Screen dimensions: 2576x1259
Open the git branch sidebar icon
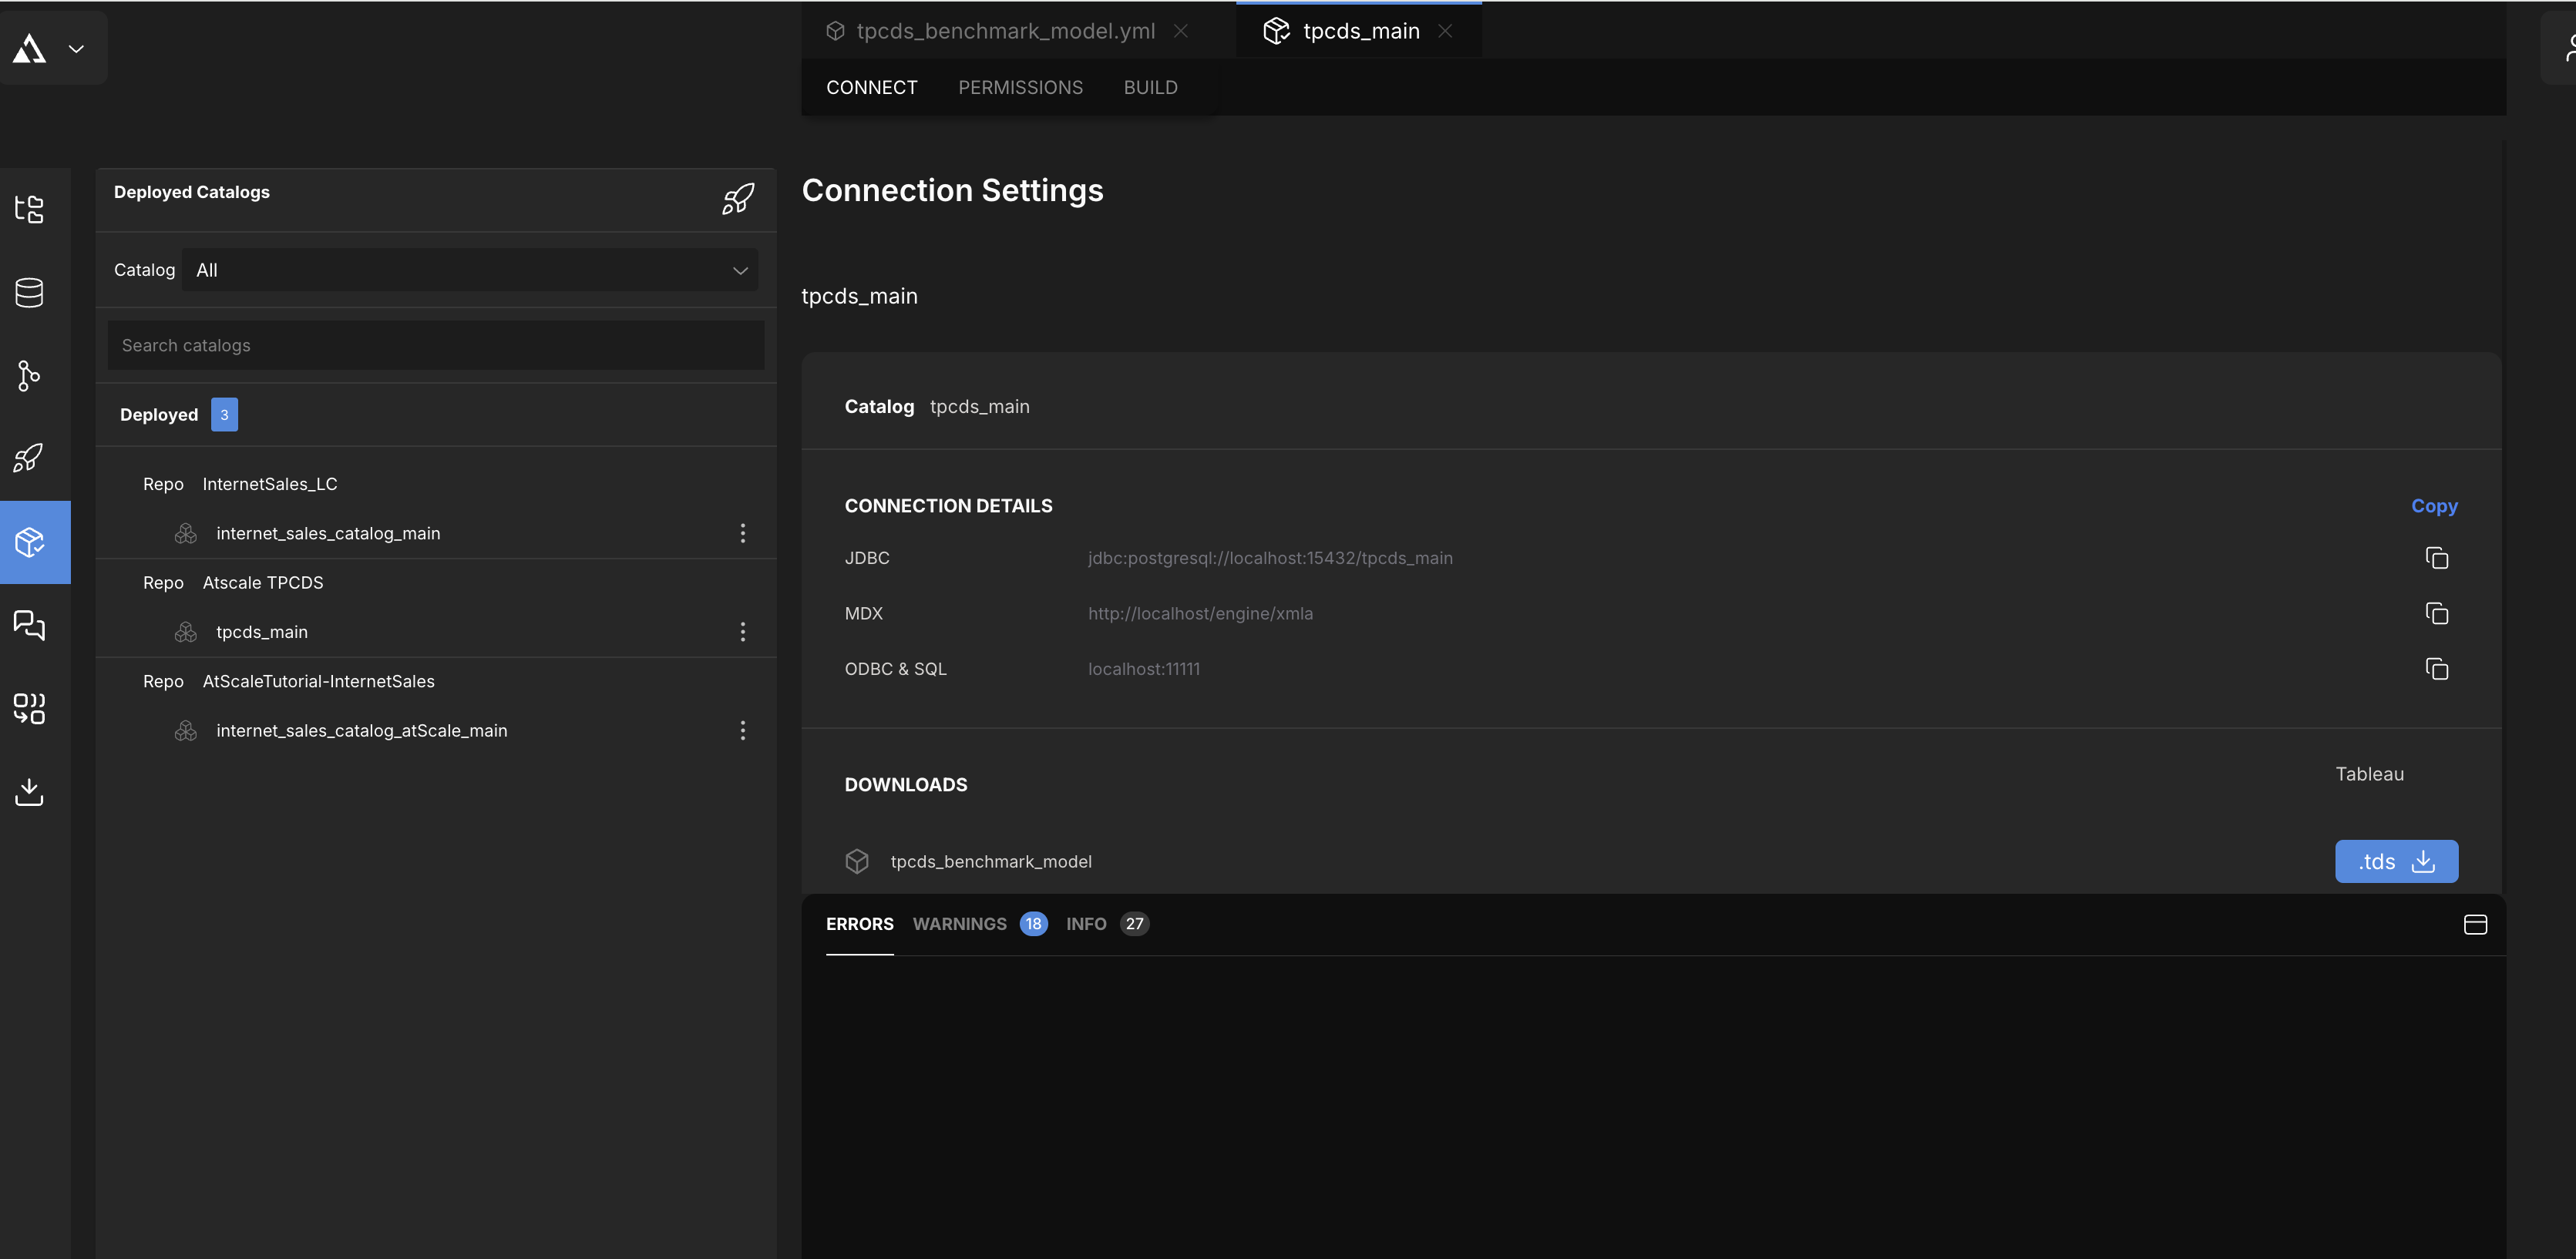pyautogui.click(x=29, y=375)
